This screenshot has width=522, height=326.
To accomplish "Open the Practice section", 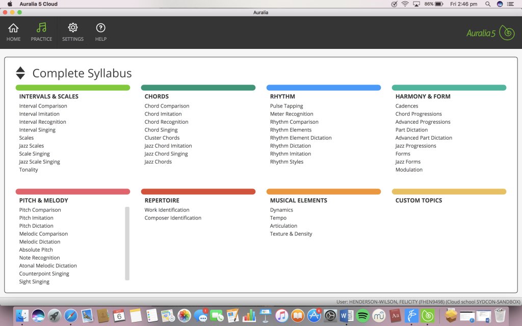I will click(x=41, y=32).
